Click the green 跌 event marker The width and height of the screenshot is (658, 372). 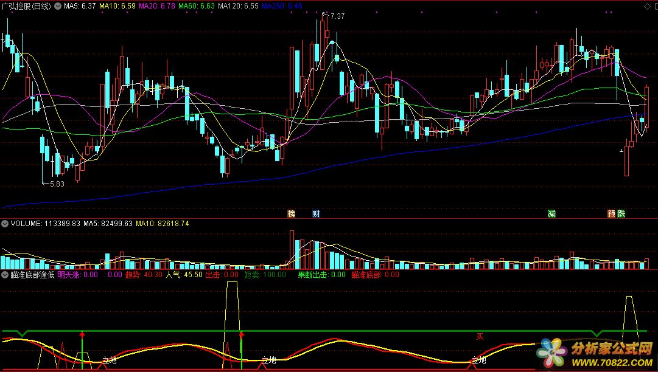(x=621, y=213)
